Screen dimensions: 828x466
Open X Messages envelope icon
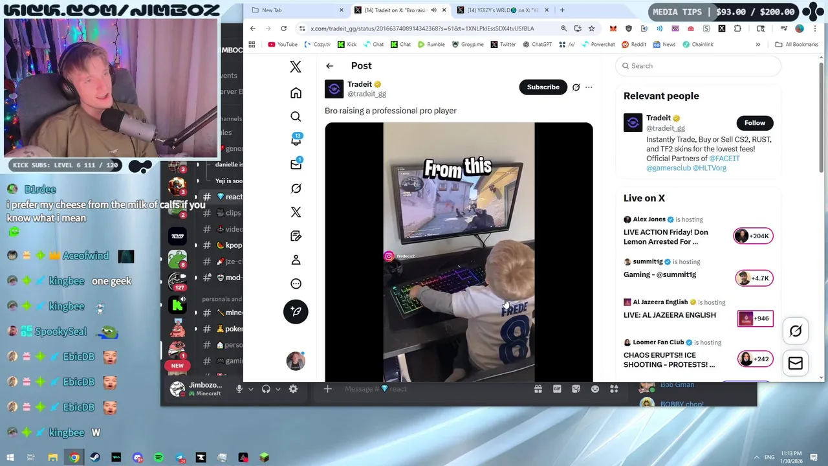click(296, 164)
